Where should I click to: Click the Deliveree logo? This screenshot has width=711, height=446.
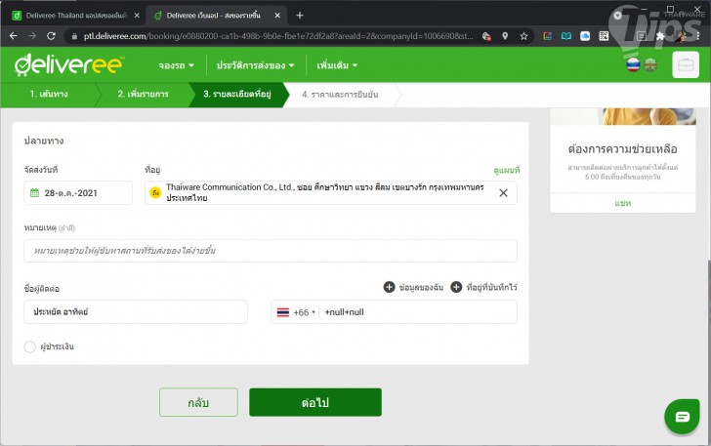[68, 64]
